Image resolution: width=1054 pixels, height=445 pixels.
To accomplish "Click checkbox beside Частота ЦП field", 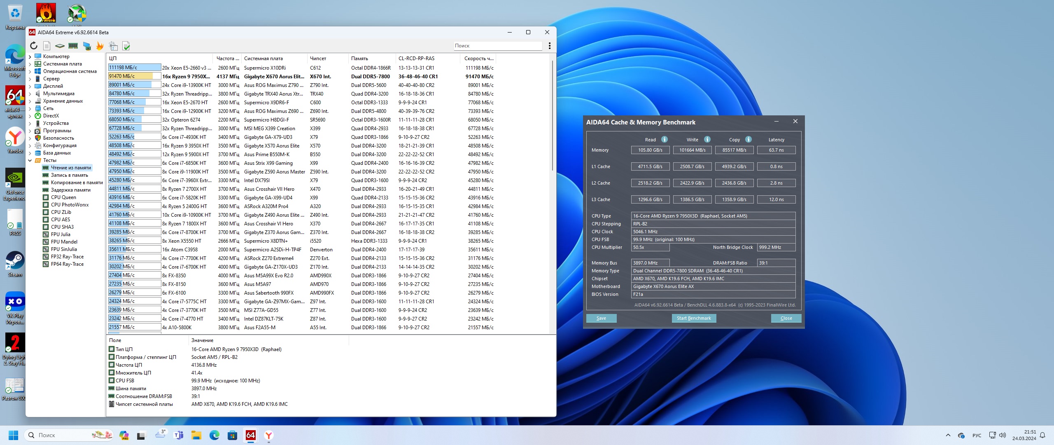I will (x=112, y=365).
